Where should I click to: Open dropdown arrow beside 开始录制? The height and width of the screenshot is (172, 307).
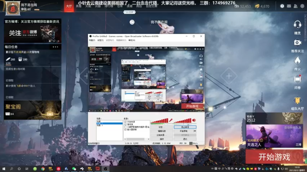[195, 131]
